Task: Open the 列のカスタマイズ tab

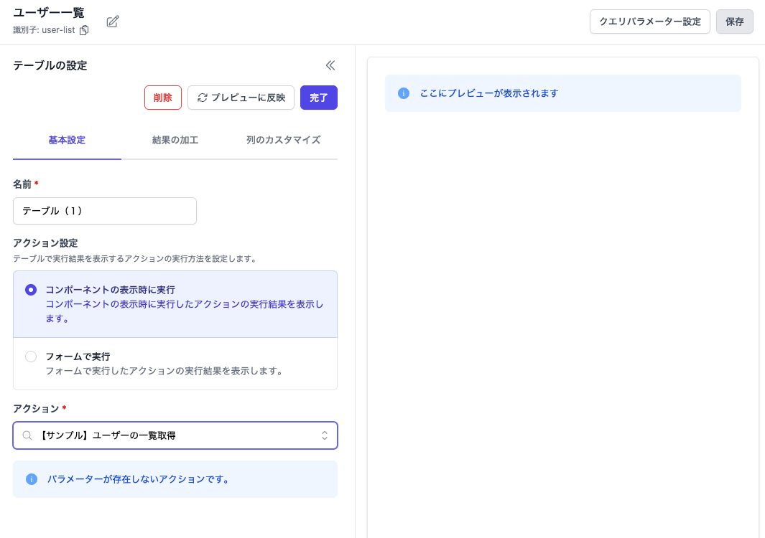Action: coord(283,140)
